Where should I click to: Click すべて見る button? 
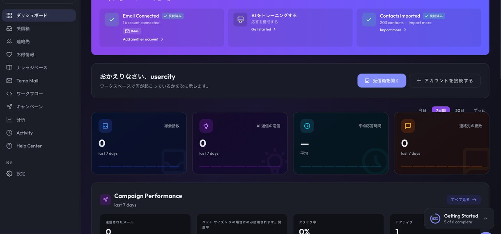464,200
